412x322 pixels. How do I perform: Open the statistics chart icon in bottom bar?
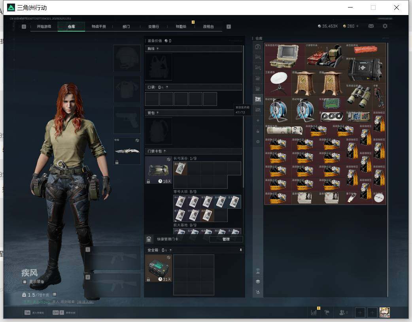(314, 313)
